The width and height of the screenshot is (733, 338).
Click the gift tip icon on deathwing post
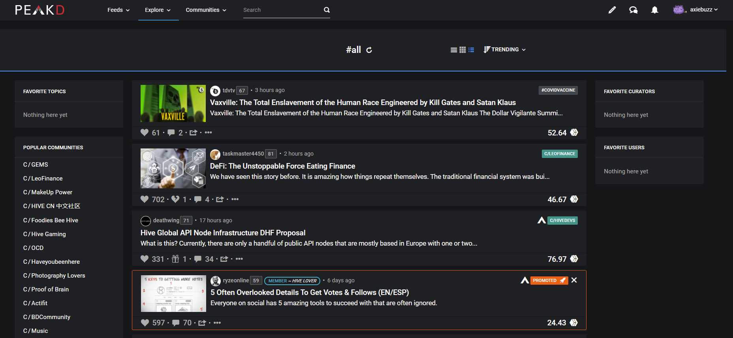coord(175,259)
